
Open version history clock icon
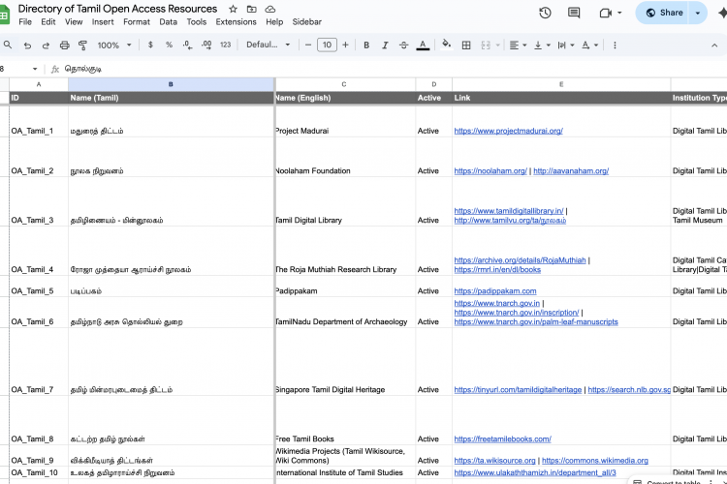click(545, 13)
